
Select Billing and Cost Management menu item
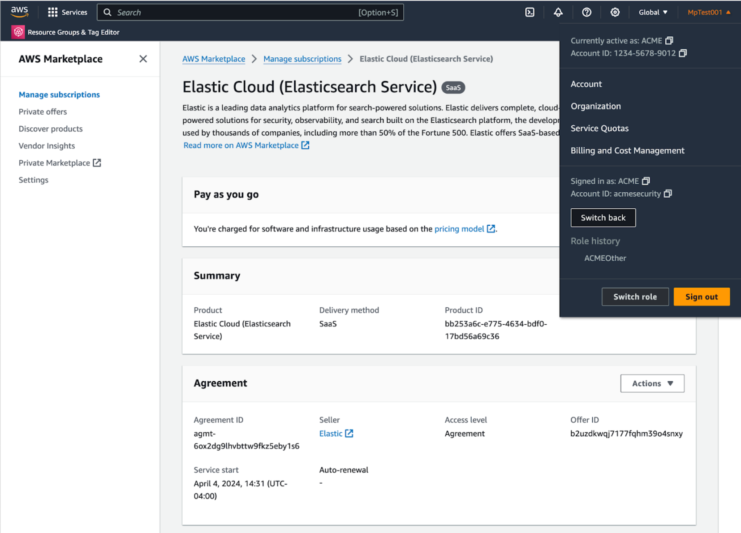[627, 150]
